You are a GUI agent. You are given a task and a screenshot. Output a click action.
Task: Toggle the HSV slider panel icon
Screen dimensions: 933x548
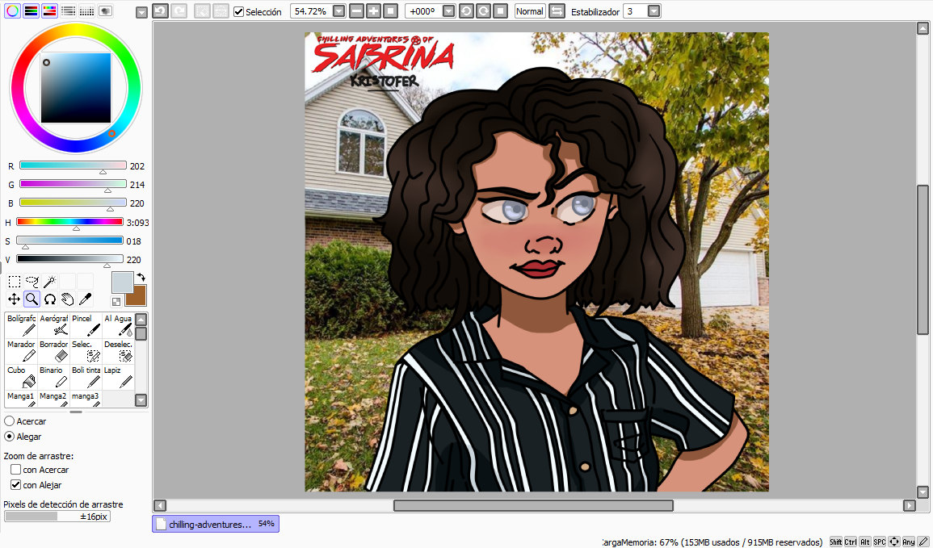(49, 10)
